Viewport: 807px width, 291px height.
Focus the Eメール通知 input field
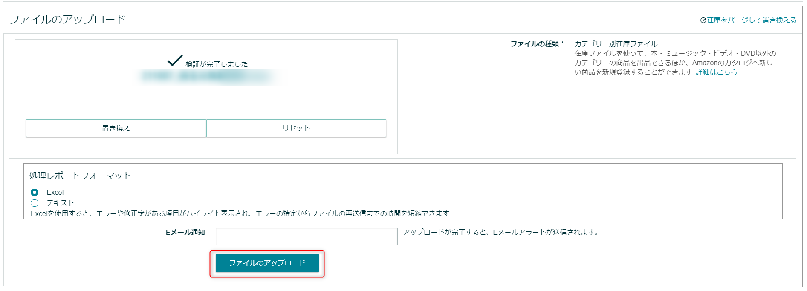(x=307, y=236)
